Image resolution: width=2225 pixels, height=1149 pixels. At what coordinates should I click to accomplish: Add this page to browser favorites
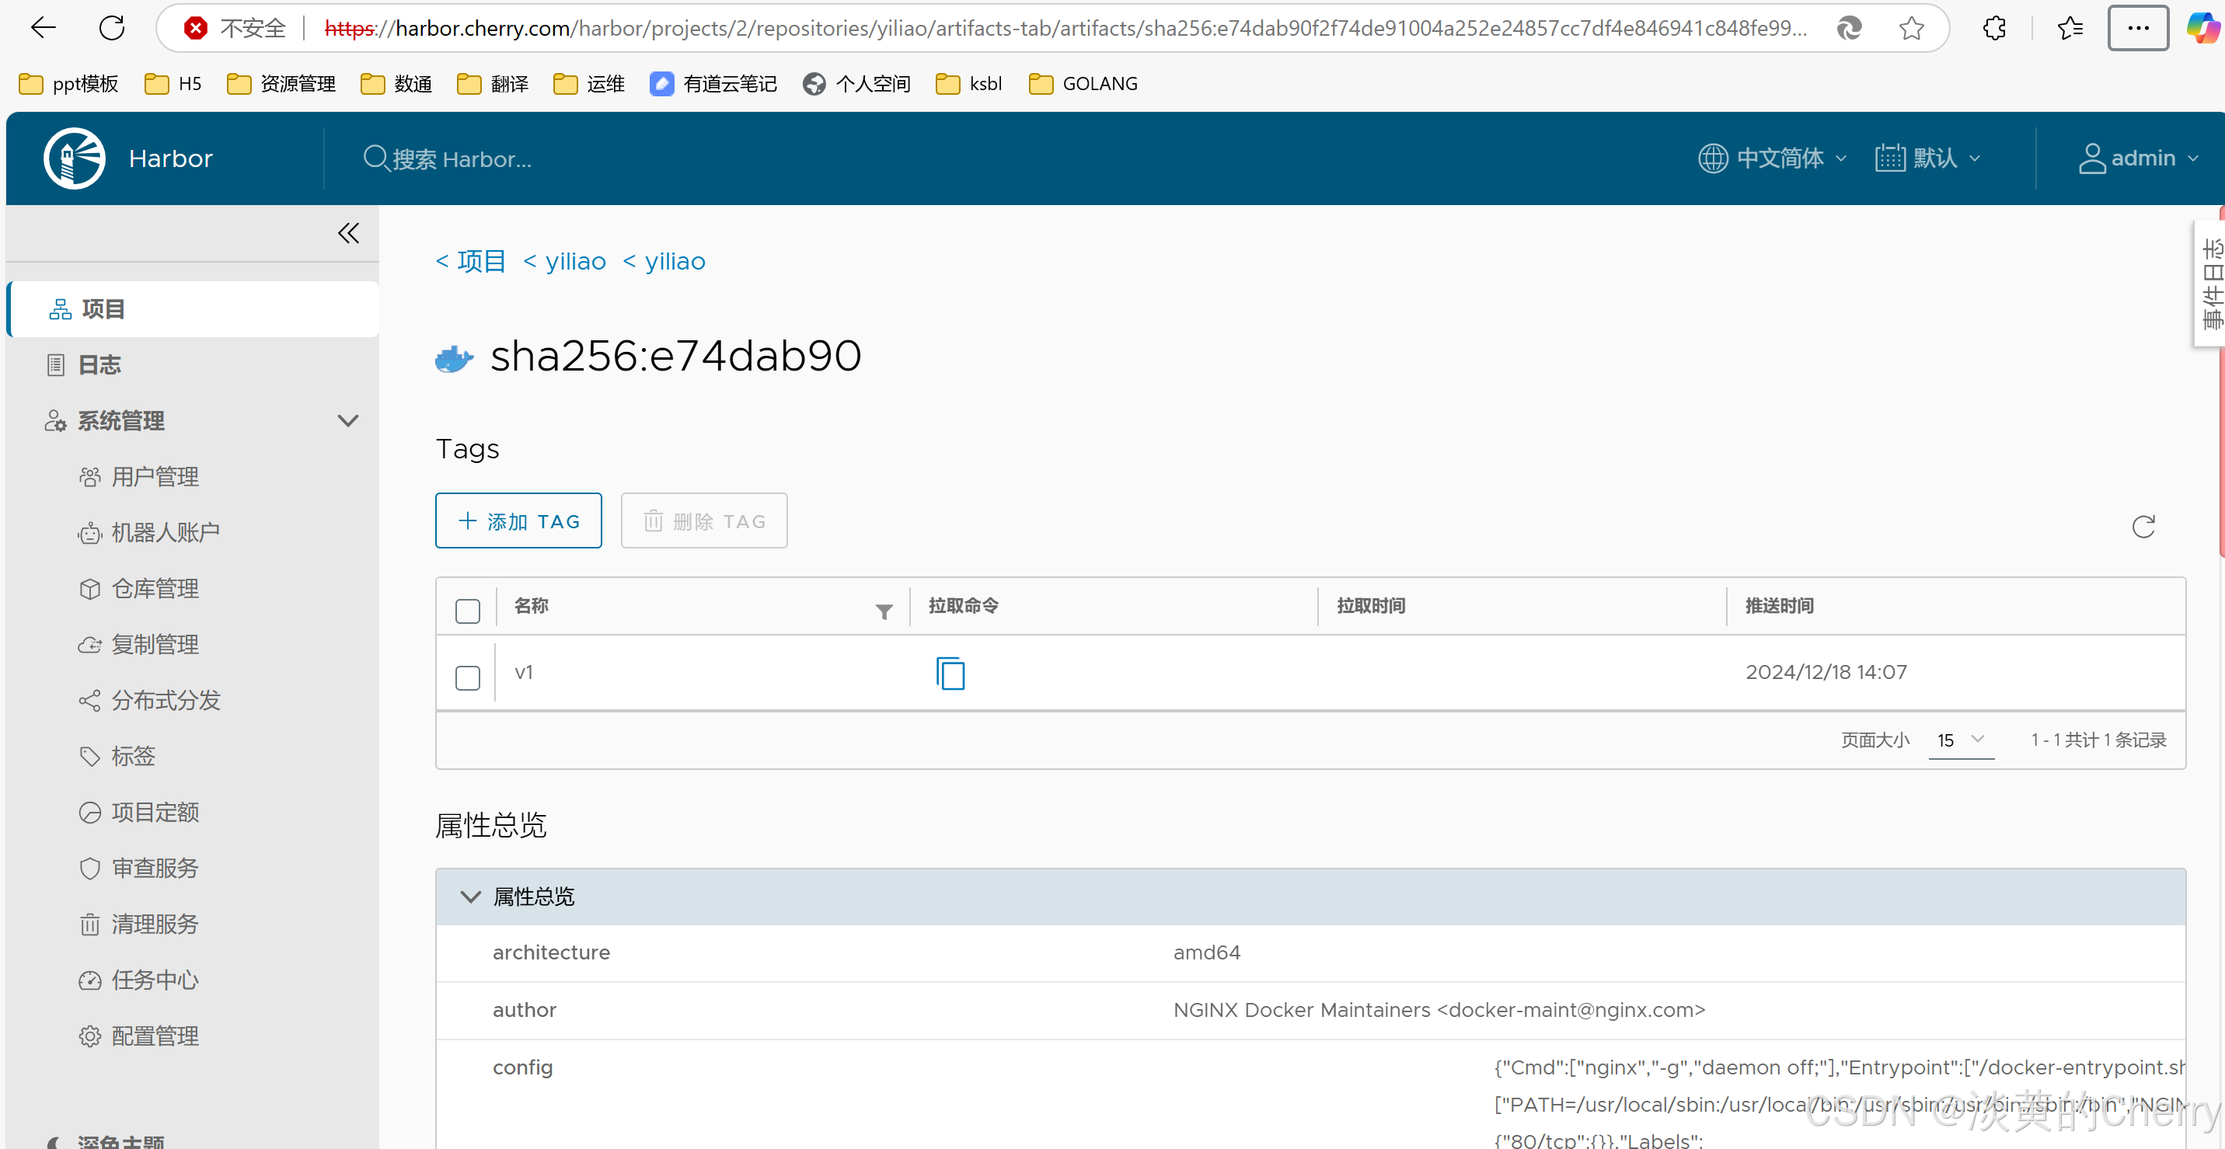click(1912, 29)
